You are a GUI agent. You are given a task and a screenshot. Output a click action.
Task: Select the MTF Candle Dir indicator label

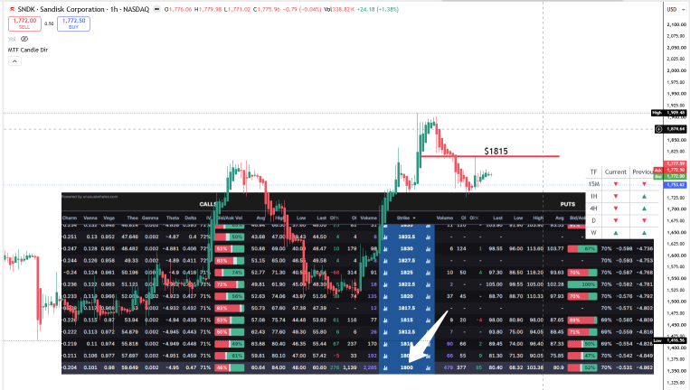28,50
